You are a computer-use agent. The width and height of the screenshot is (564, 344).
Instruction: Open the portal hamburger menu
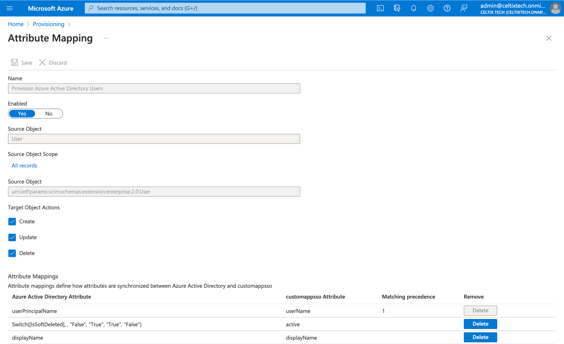(x=10, y=8)
